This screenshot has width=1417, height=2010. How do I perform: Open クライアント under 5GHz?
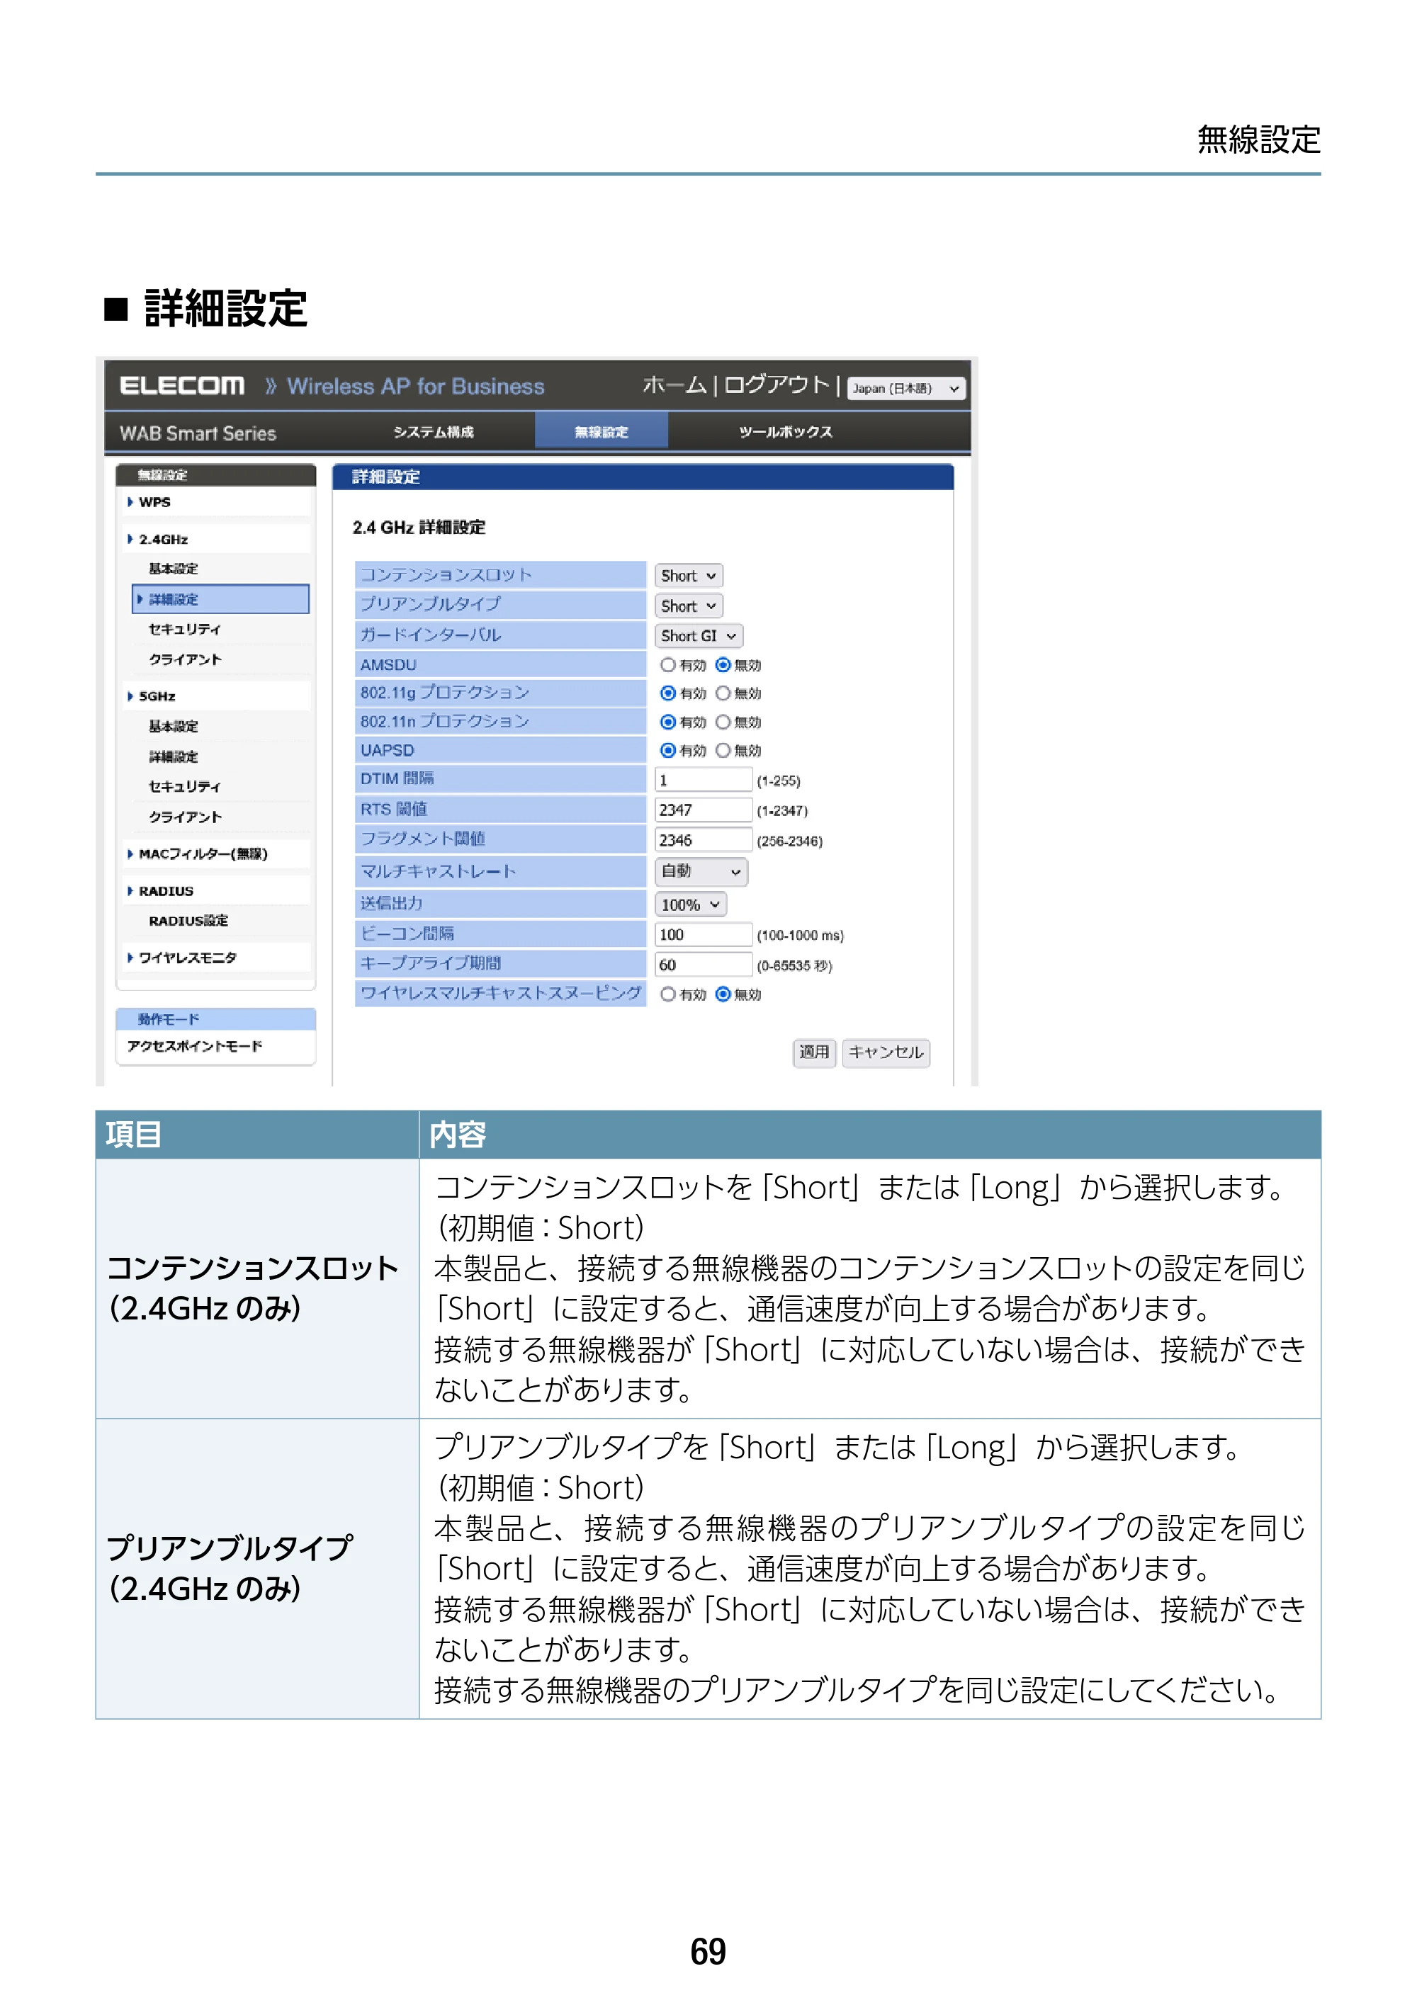(x=185, y=817)
